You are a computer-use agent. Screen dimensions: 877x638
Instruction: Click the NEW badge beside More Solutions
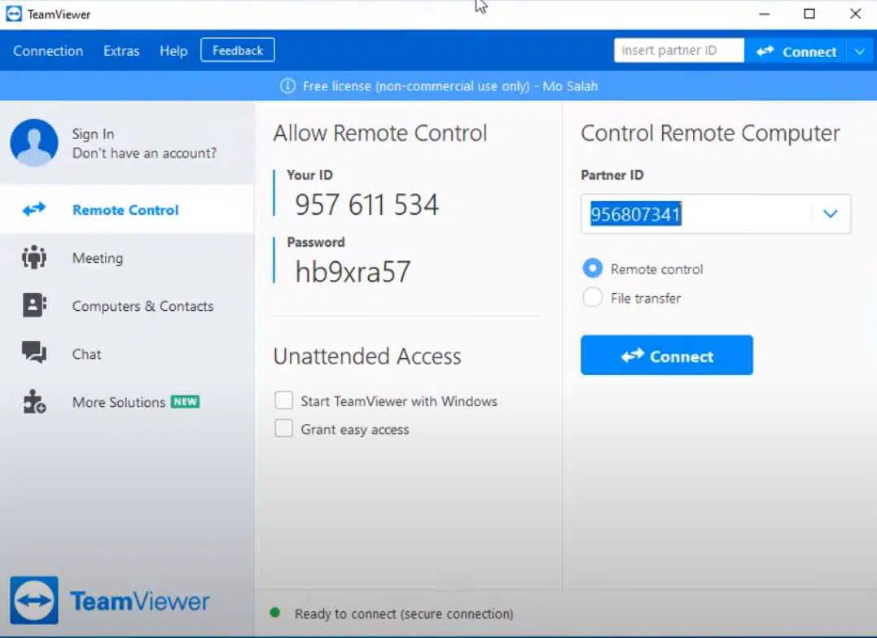click(185, 401)
